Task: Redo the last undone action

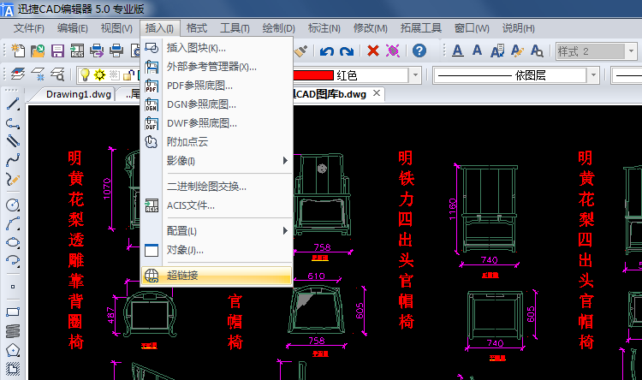Action: [347, 51]
